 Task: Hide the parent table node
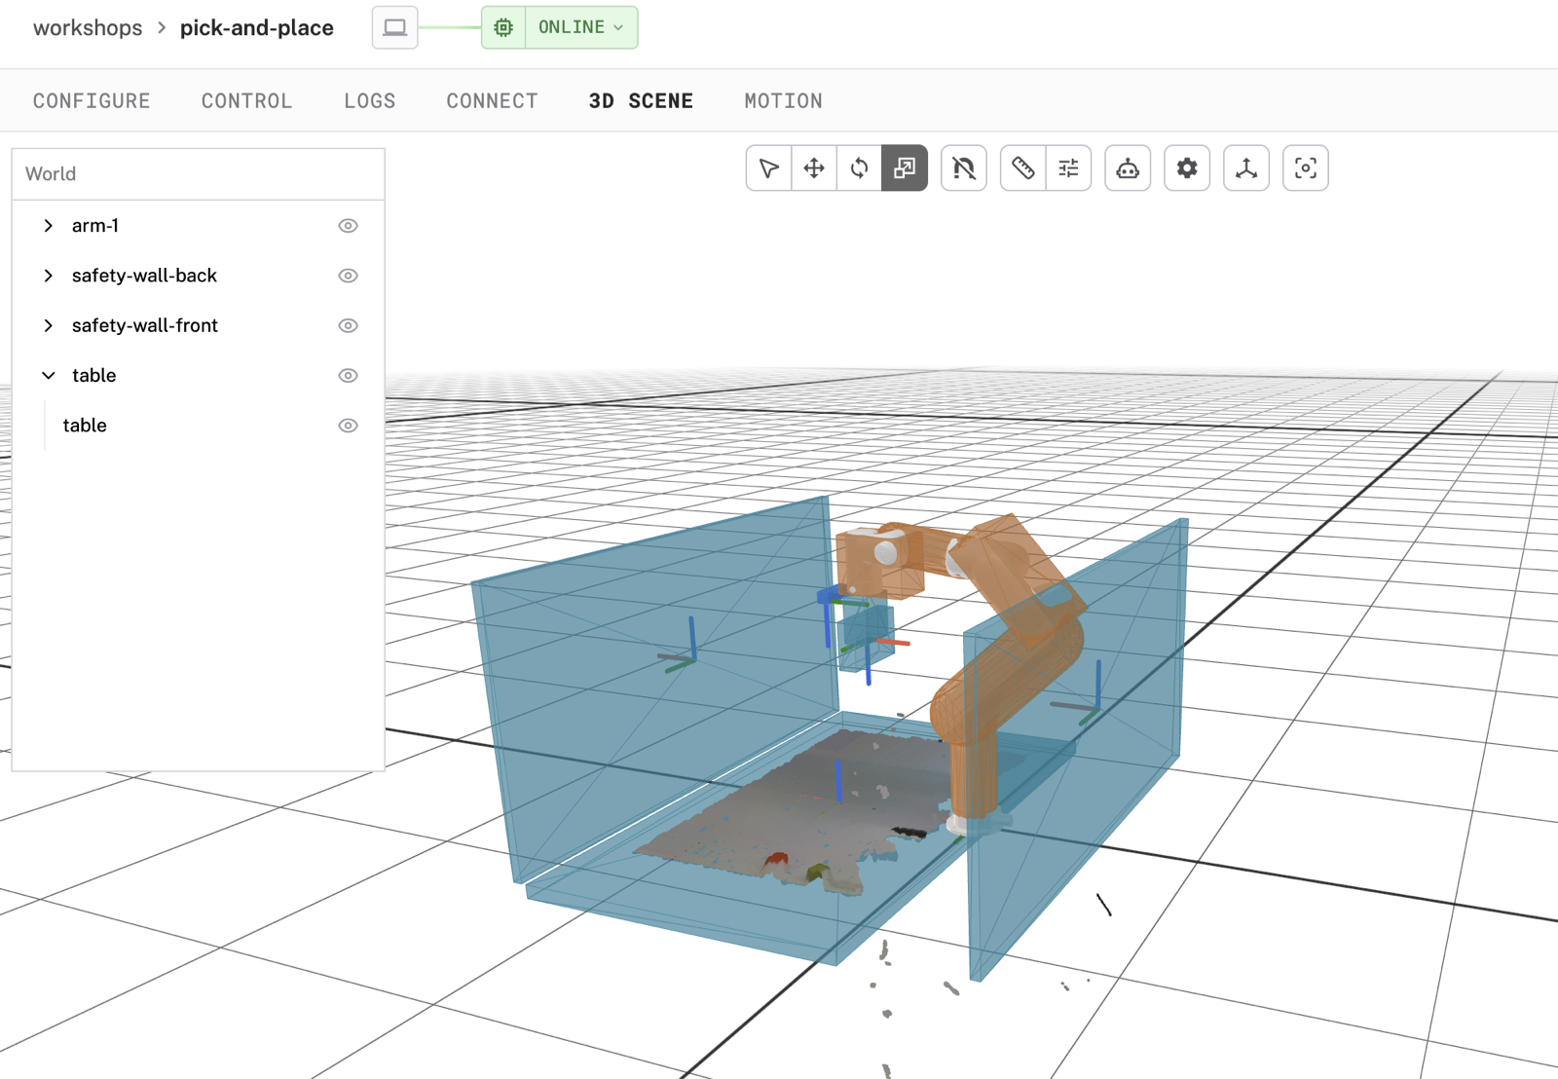click(348, 376)
